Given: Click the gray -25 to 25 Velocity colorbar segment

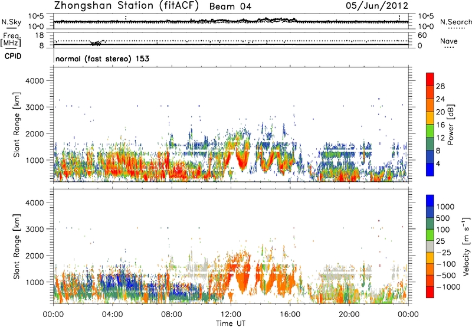Looking at the screenshot, I should click(x=430, y=246).
